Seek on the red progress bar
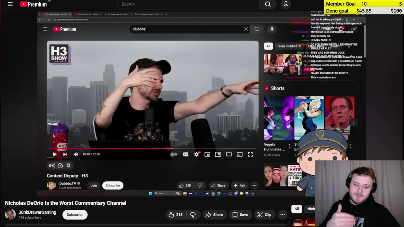Image resolution: width=404 pixels, height=227 pixels. point(153,148)
